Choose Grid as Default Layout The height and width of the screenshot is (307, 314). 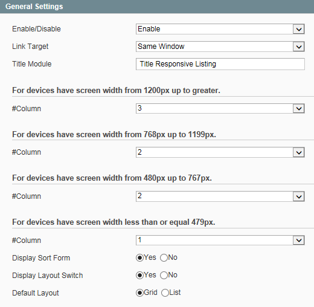[139, 292]
